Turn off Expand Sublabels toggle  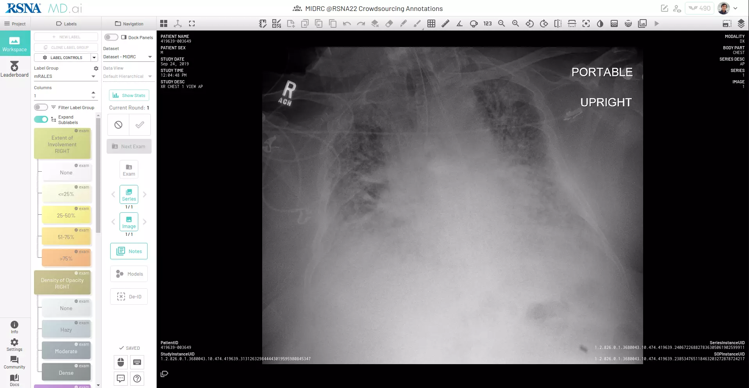(x=41, y=119)
